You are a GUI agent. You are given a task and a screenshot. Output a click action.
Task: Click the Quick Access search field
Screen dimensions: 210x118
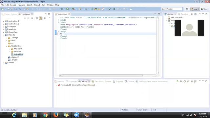click(x=172, y=9)
